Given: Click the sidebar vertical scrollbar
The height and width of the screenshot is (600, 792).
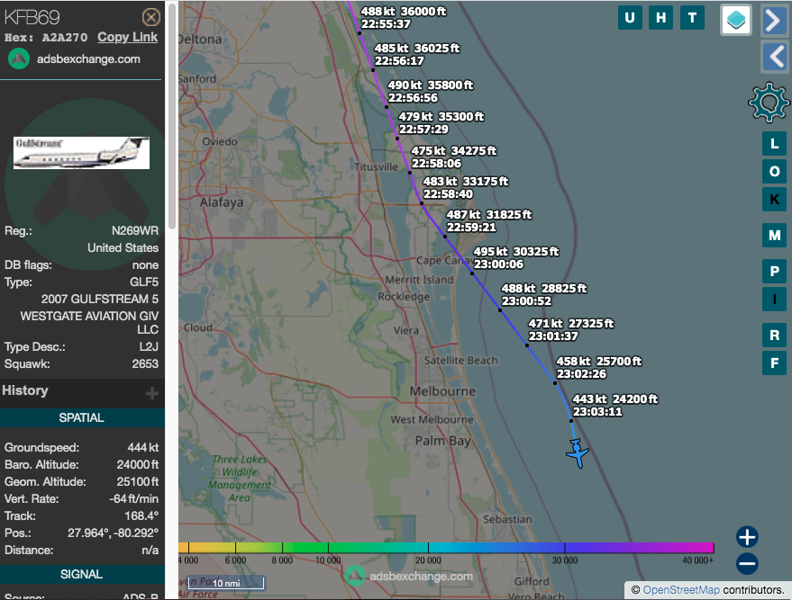Looking at the screenshot, I should point(172,116).
